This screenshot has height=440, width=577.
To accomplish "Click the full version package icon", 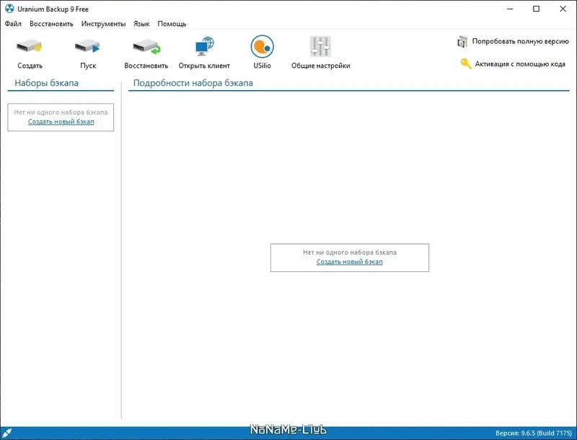I will coord(462,42).
